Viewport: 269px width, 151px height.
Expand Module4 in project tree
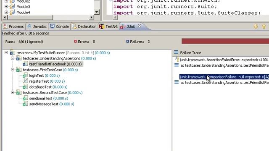tap(6, 12)
